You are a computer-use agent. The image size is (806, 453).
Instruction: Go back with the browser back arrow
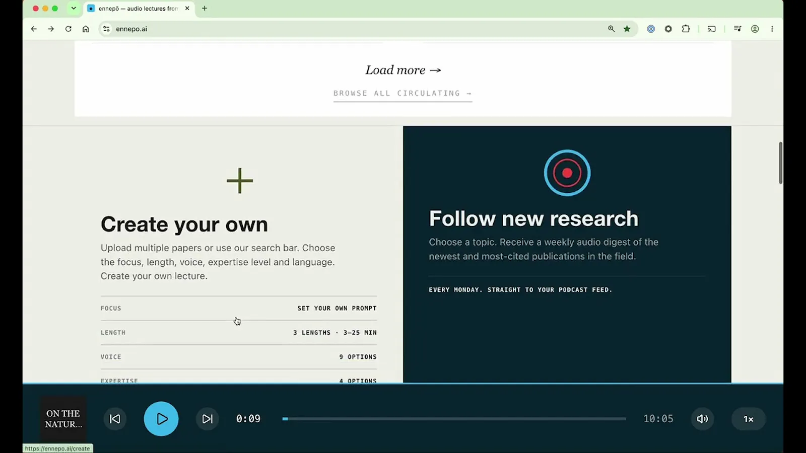click(x=34, y=29)
